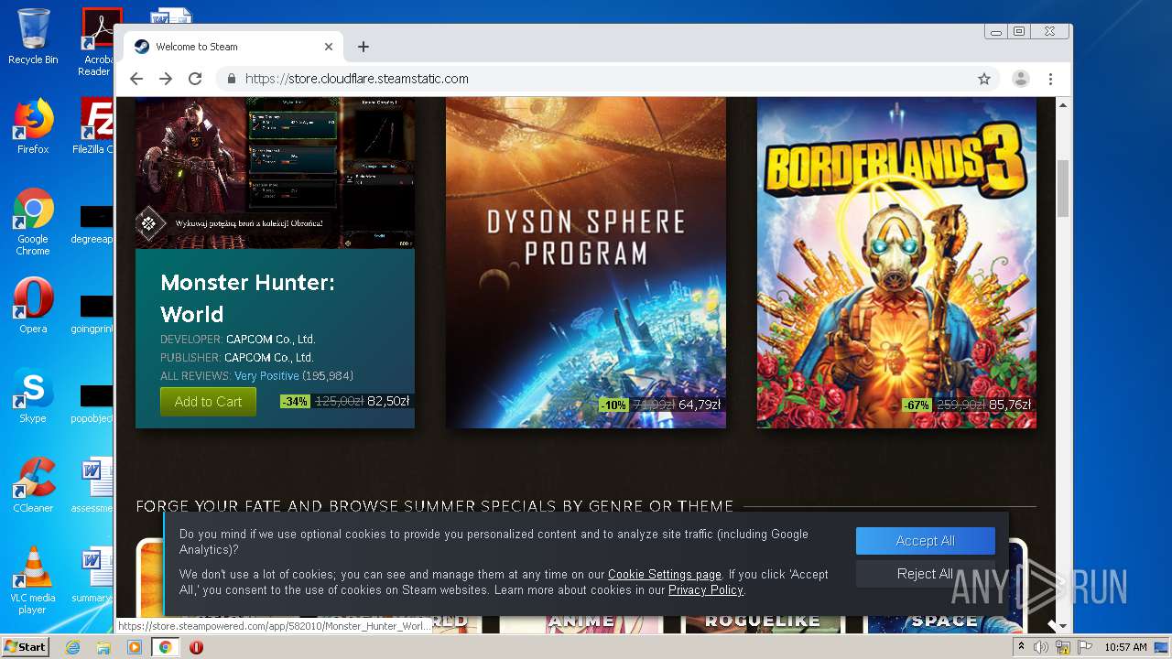Viewport: 1172px width, 659px height.
Task: Open the Windows Start menu
Action: [25, 647]
